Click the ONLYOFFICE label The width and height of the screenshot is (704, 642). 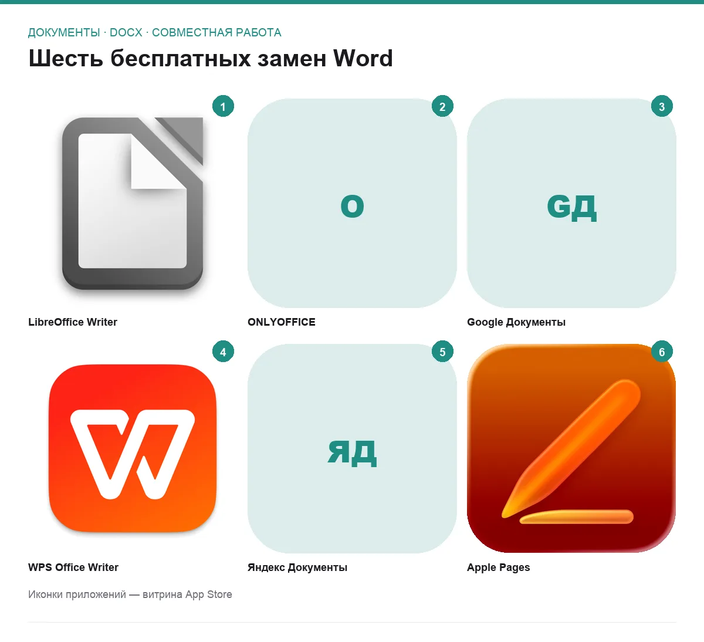tap(282, 322)
